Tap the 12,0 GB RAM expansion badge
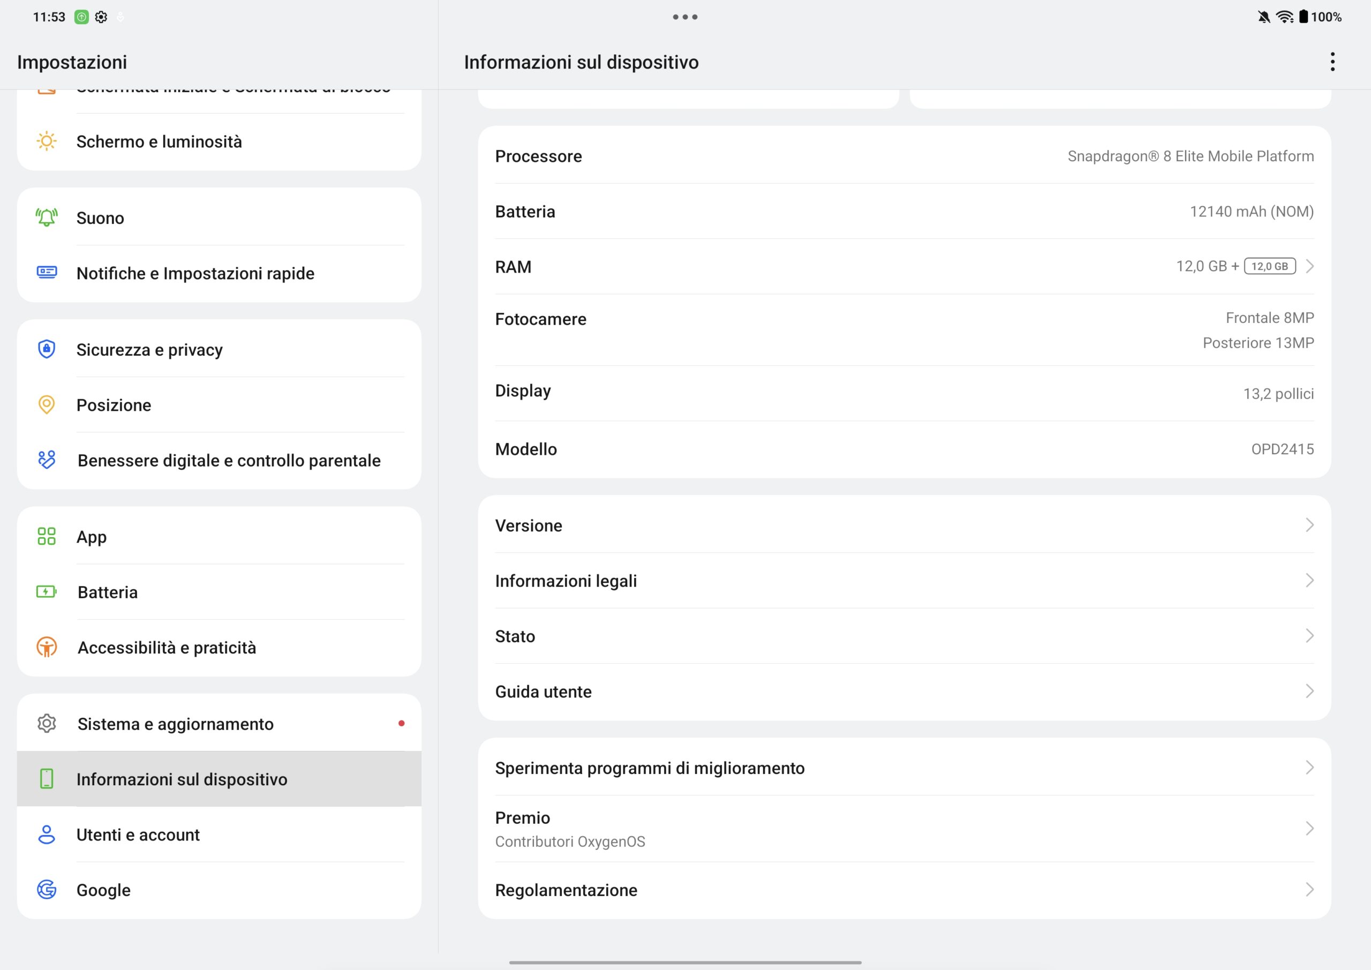The image size is (1371, 970). tap(1269, 266)
